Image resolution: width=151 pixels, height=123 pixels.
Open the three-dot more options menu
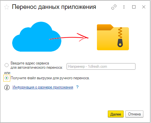(x=124, y=7)
